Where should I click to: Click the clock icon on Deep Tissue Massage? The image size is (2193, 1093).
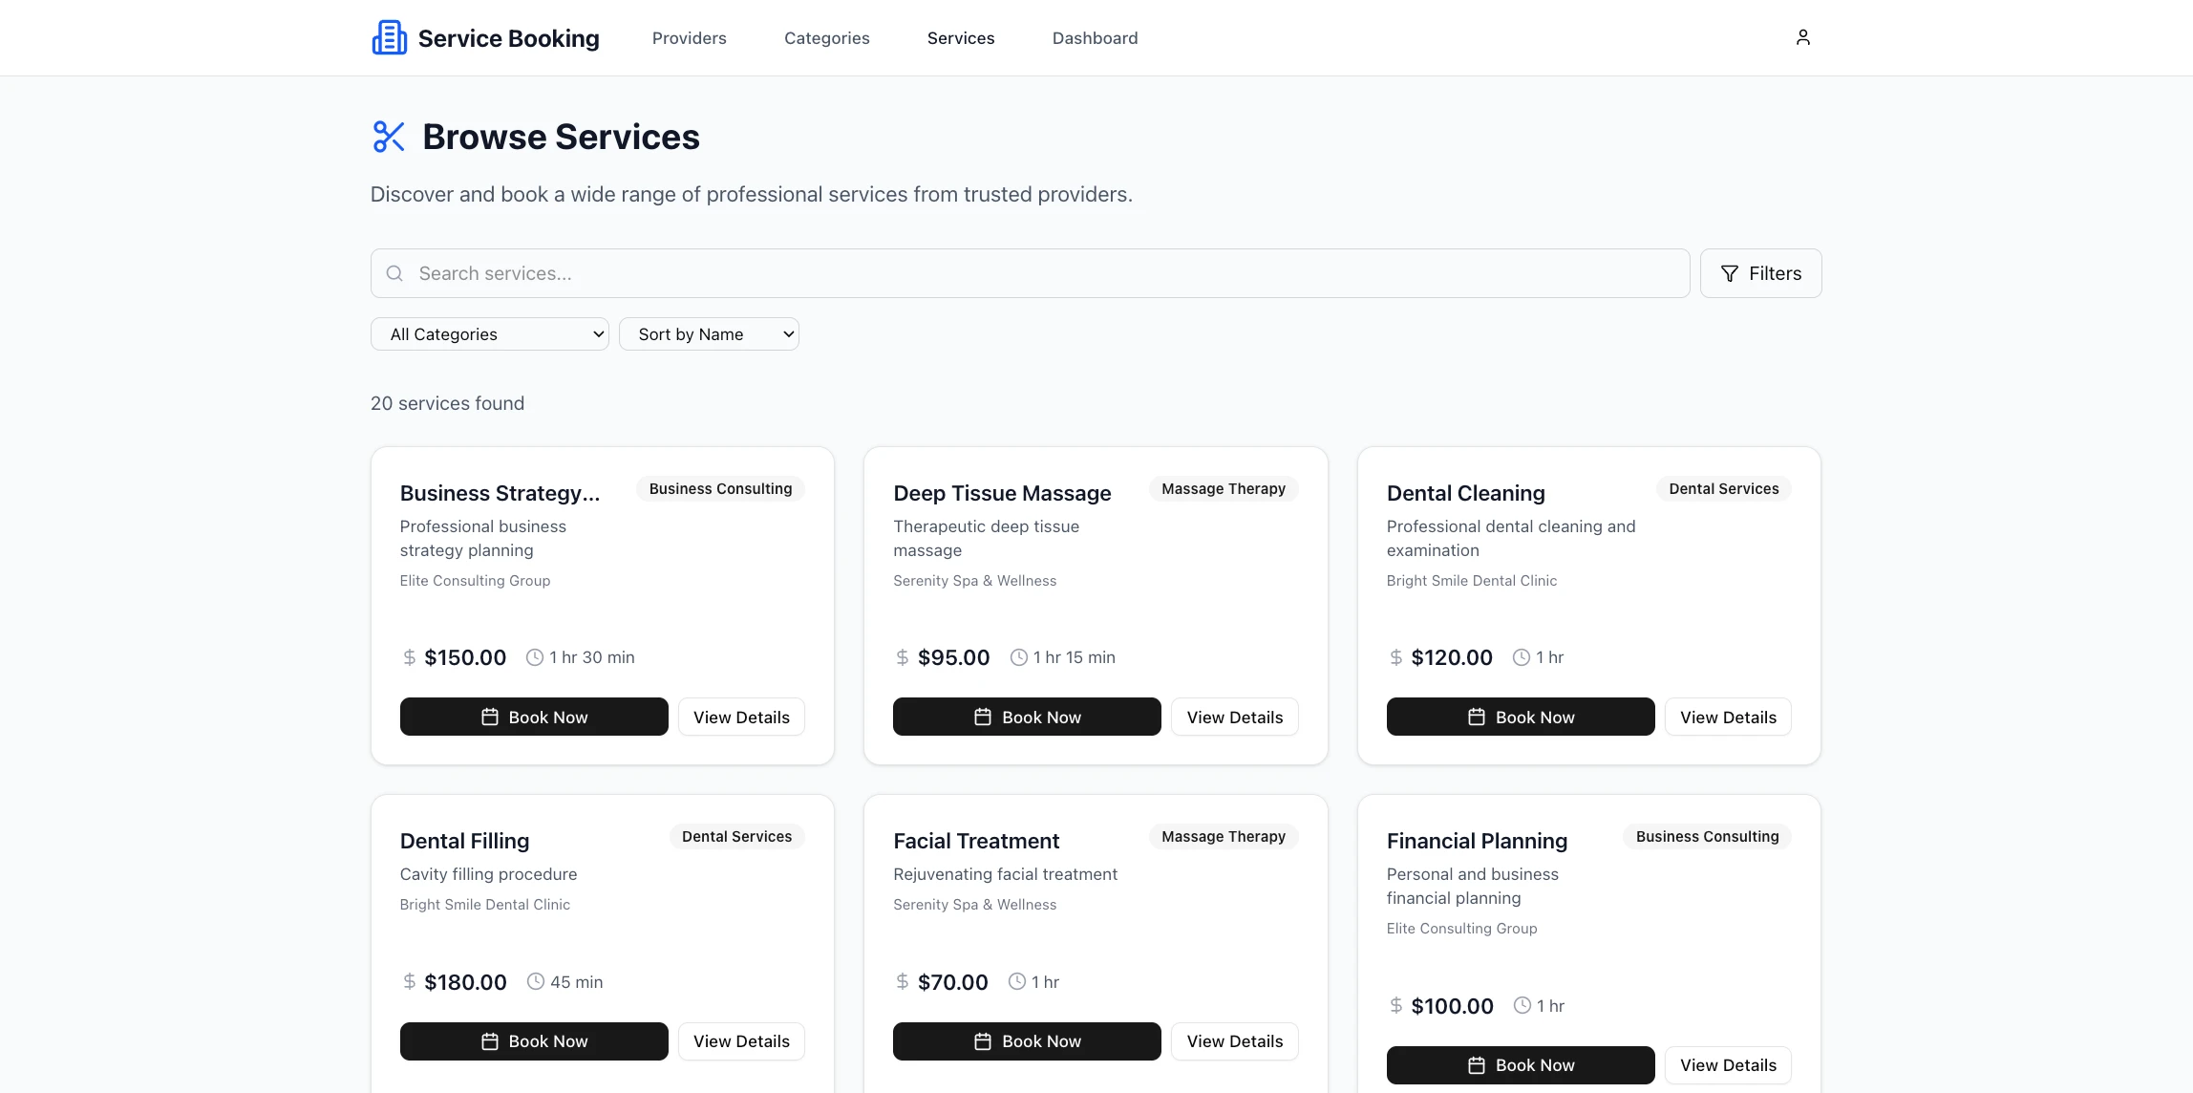point(1019,657)
